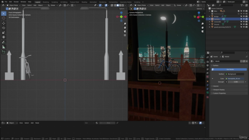This screenshot has height=140, width=249.
Task: Click the Blender logo menu icon
Action: tap(2, 2)
